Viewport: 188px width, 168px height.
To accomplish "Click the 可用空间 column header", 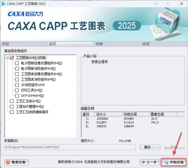I will (x=136, y=115).
